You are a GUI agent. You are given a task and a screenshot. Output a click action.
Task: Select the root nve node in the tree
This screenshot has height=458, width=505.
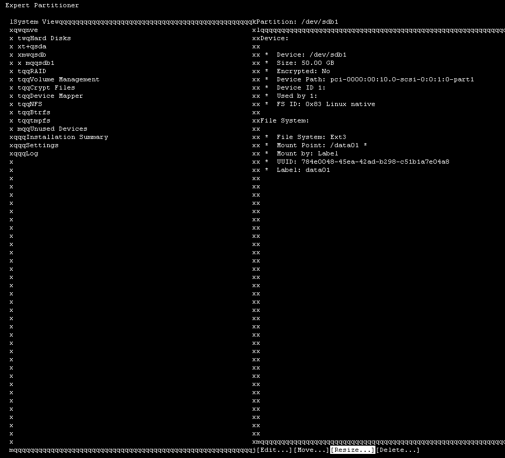tap(31, 30)
